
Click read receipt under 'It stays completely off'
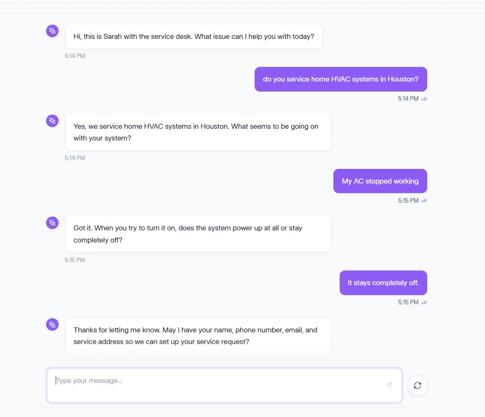pos(424,303)
